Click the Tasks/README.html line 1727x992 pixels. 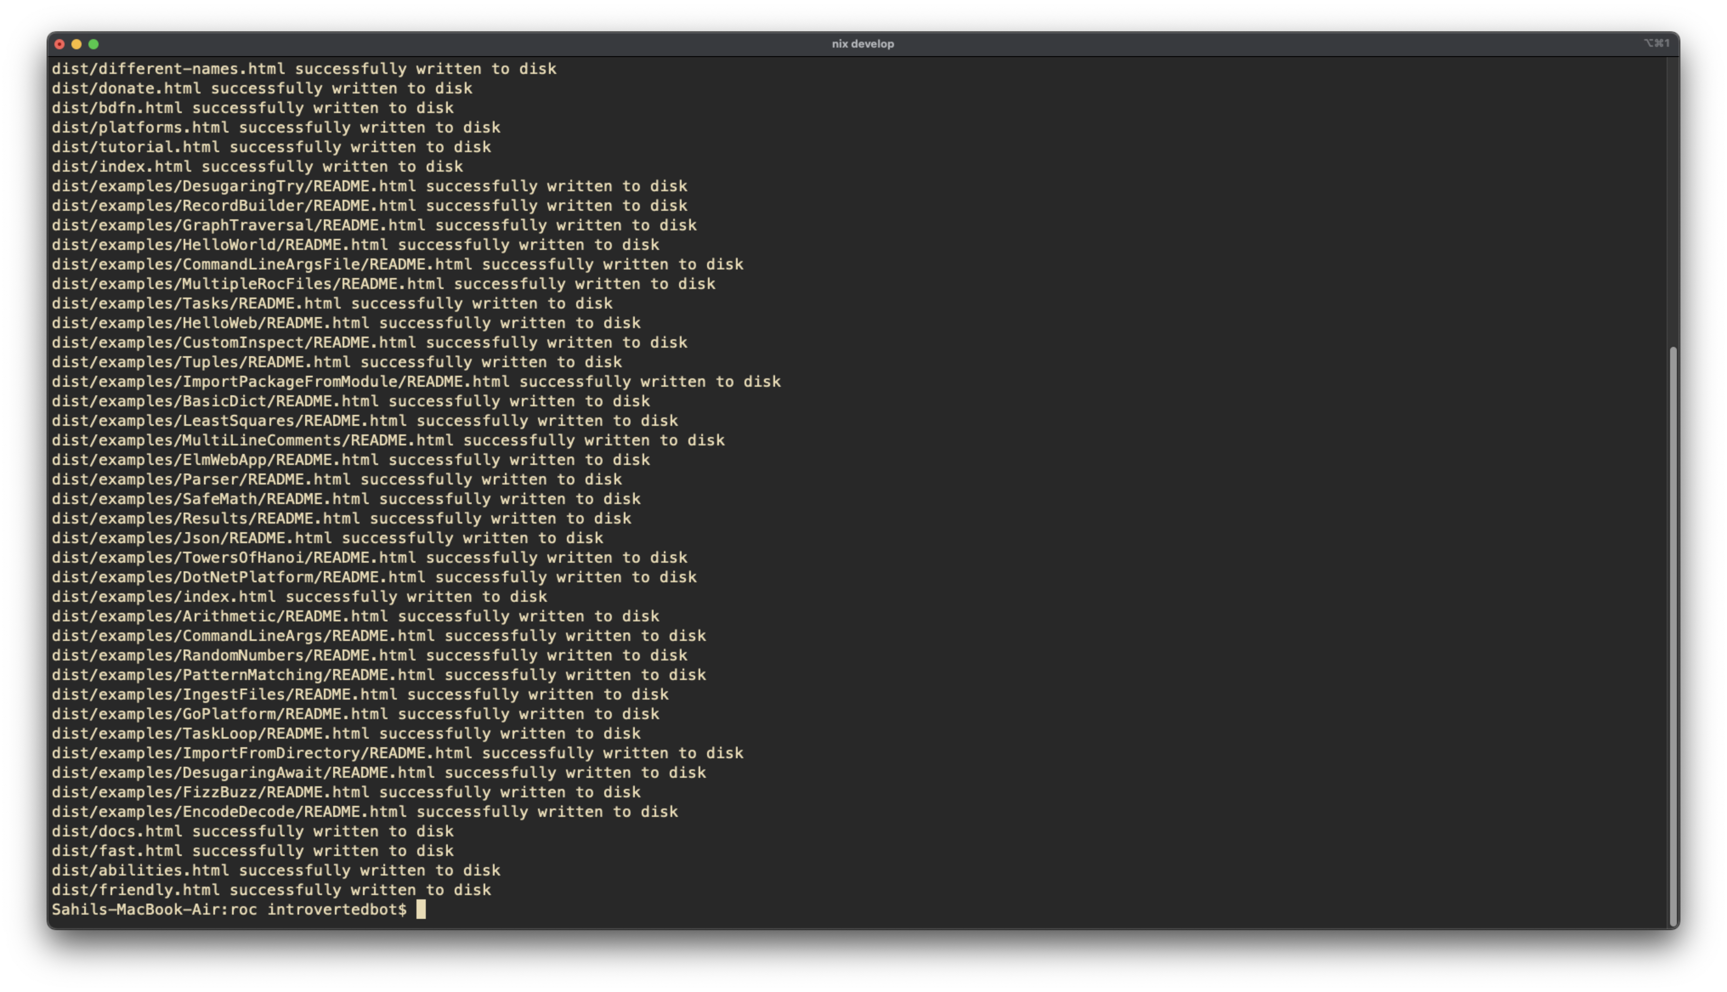point(332,303)
